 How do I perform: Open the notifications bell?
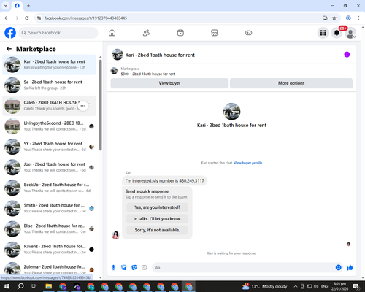337,33
